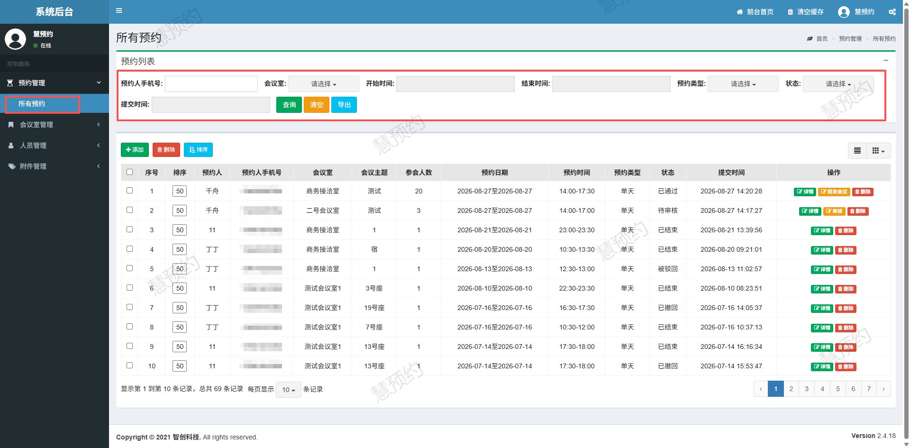This screenshot has width=910, height=448.
Task: Click the sort order box in row 1
Action: pyautogui.click(x=180, y=191)
